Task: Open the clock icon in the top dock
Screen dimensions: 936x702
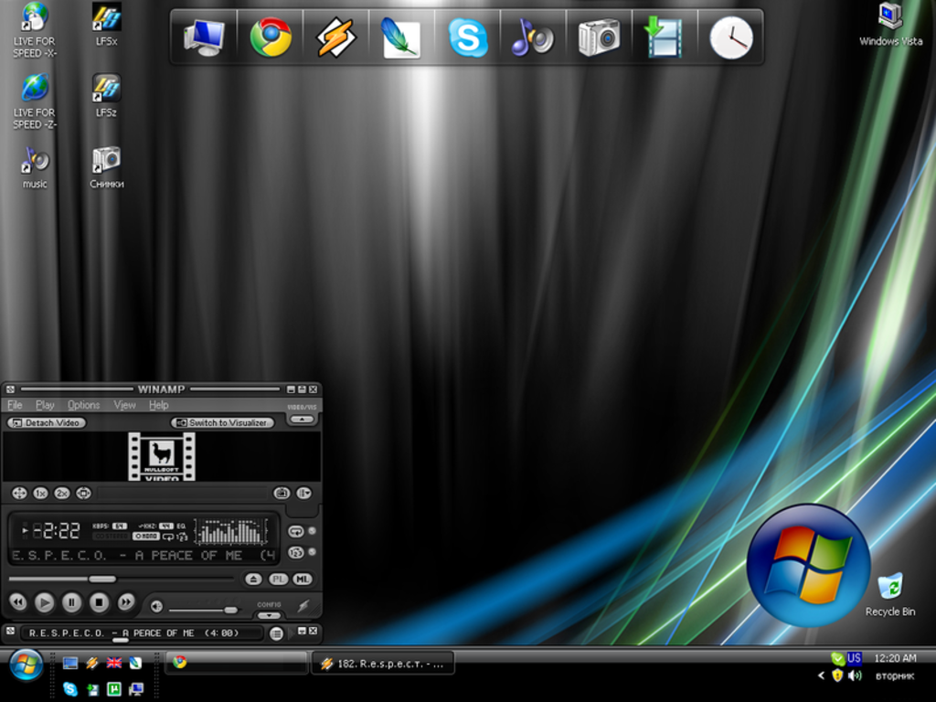Action: (730, 37)
